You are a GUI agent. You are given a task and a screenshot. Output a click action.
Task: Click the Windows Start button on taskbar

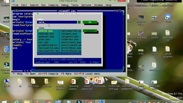pyautogui.click(x=4, y=102)
